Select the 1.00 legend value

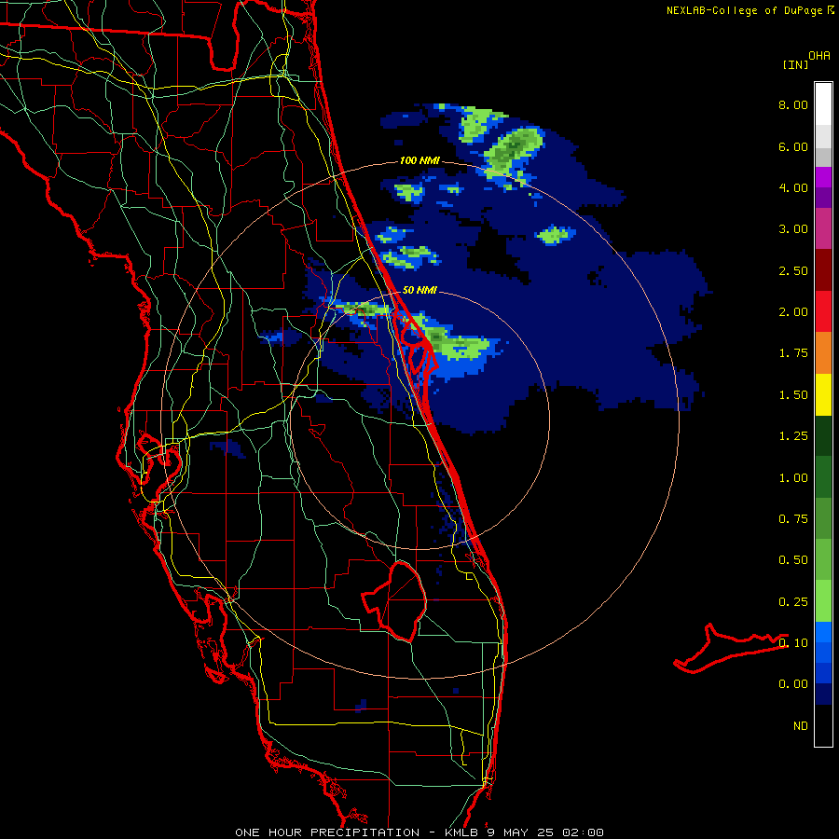click(793, 477)
